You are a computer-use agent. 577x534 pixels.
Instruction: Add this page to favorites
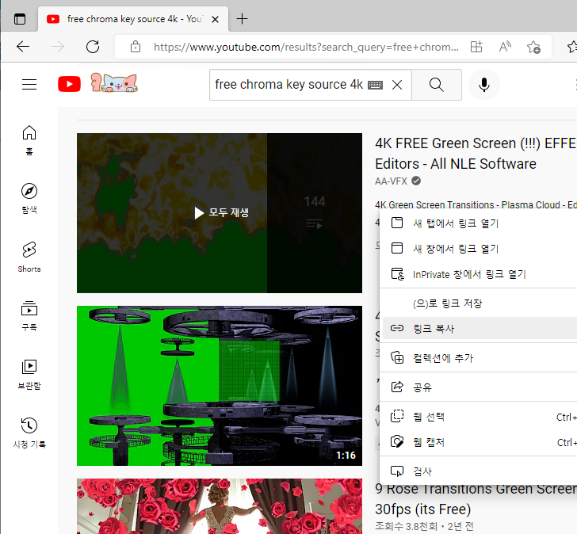click(533, 47)
